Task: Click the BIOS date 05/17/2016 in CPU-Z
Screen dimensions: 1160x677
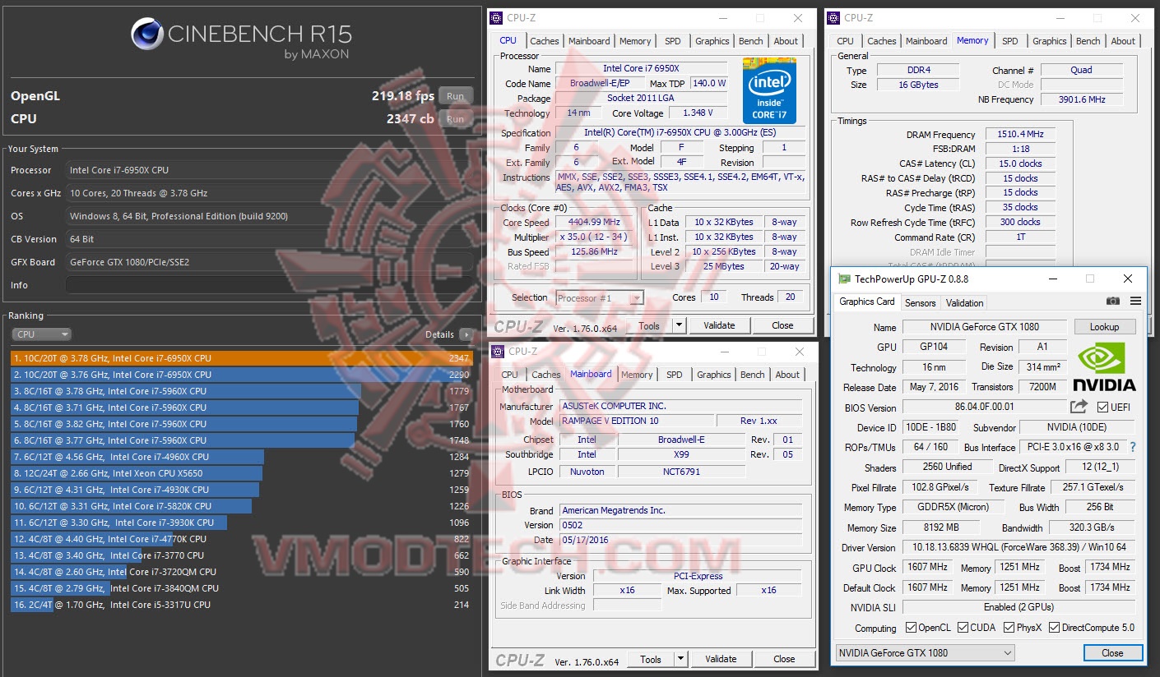Action: (x=680, y=540)
